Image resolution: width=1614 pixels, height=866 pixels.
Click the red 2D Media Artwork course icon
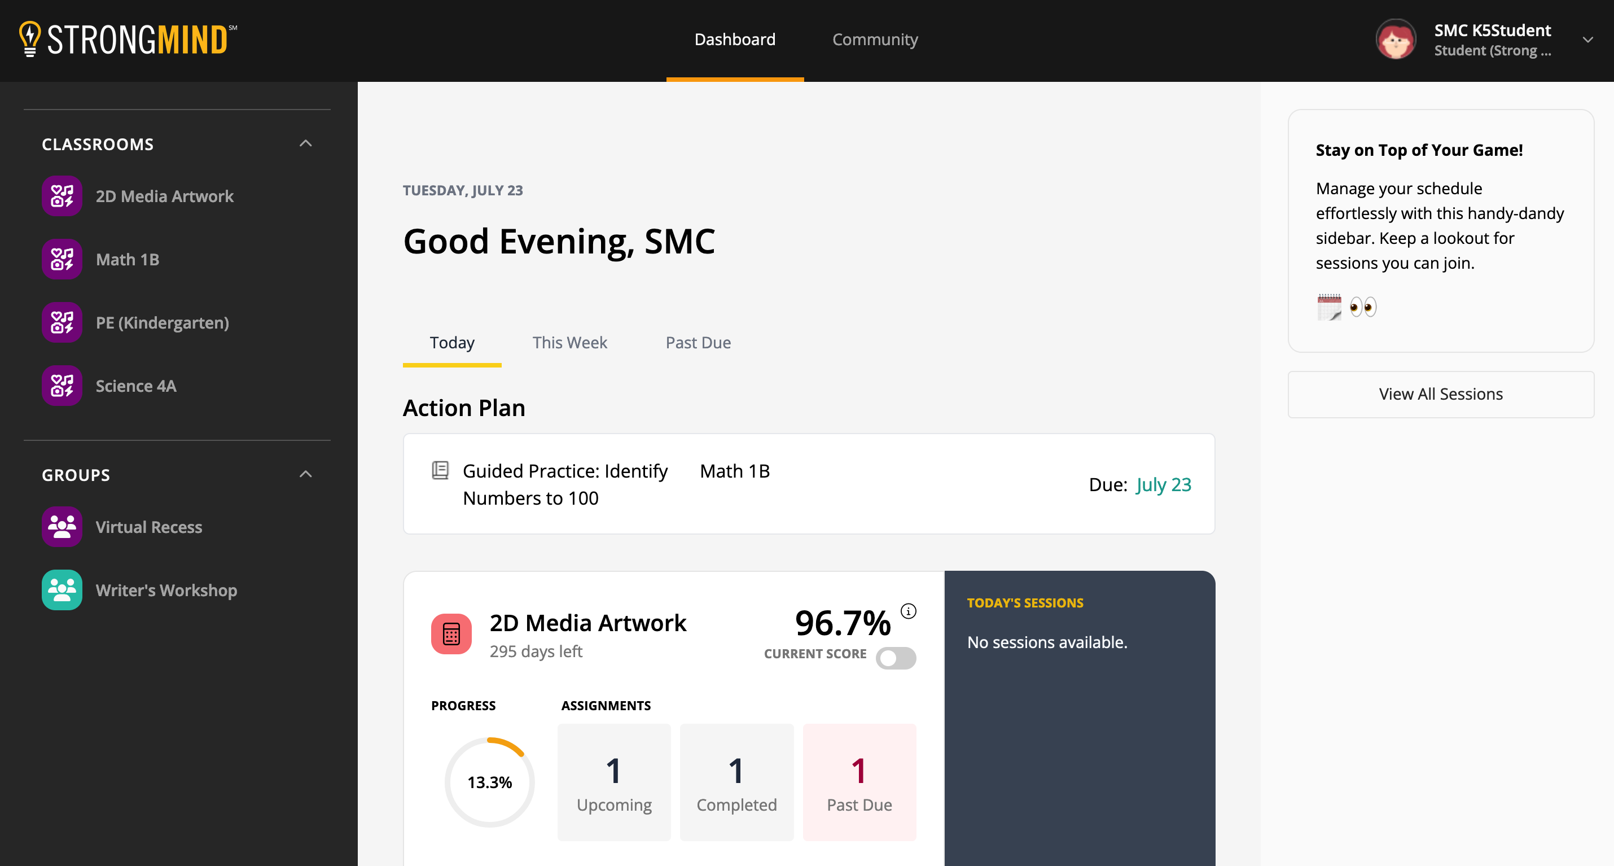click(x=451, y=634)
